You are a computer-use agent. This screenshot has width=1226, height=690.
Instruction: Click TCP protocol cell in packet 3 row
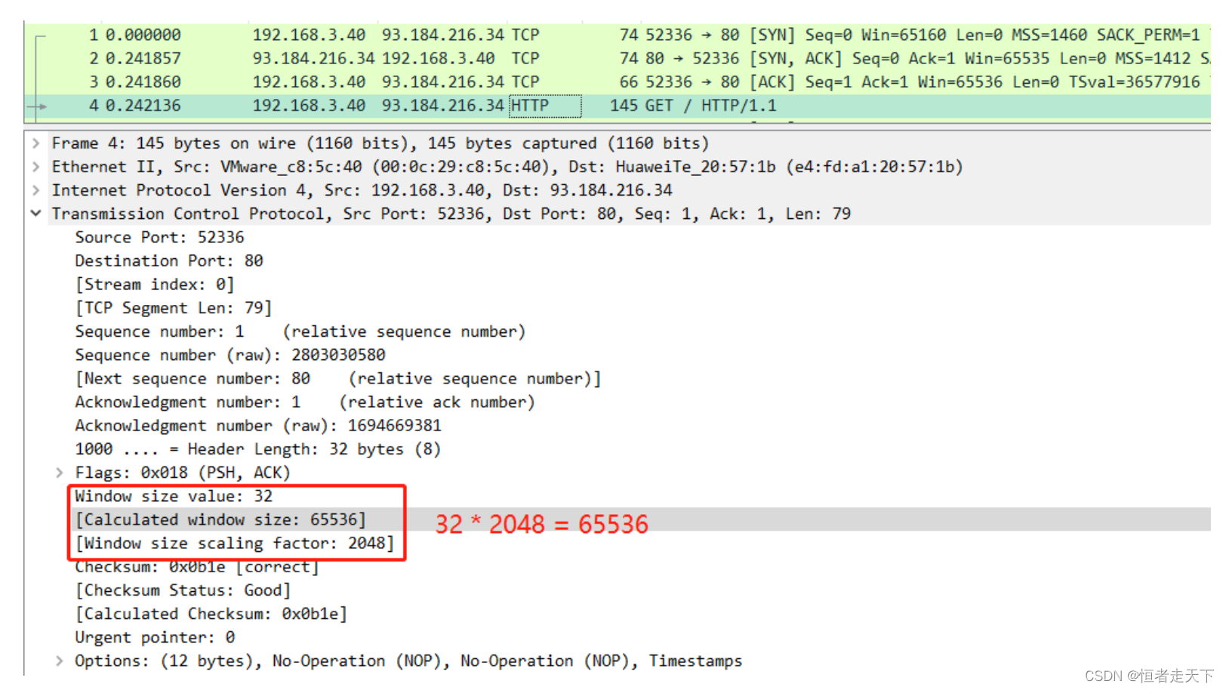[x=525, y=82]
